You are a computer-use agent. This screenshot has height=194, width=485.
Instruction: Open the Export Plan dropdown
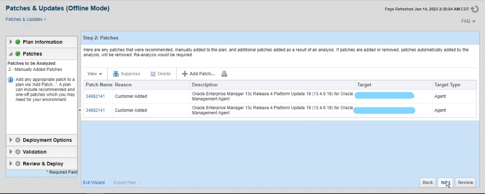pos(127,183)
